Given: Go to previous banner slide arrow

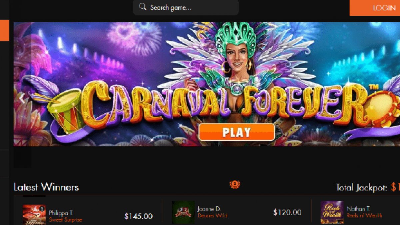Looking at the screenshot, I should click(x=22, y=98).
